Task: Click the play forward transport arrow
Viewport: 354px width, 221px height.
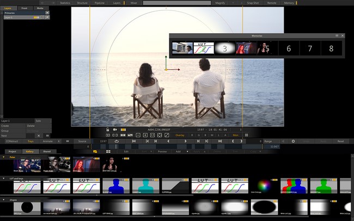Action: tap(186, 141)
